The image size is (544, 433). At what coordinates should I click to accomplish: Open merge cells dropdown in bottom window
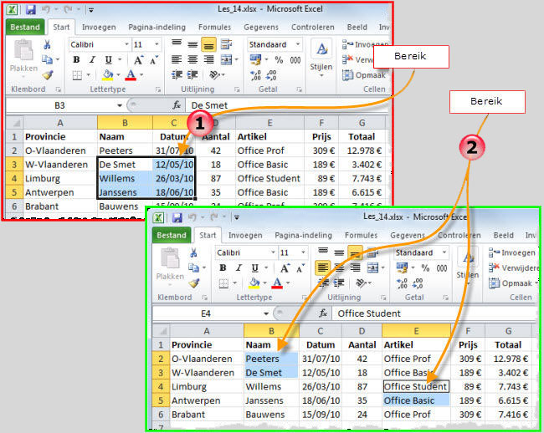(383, 267)
